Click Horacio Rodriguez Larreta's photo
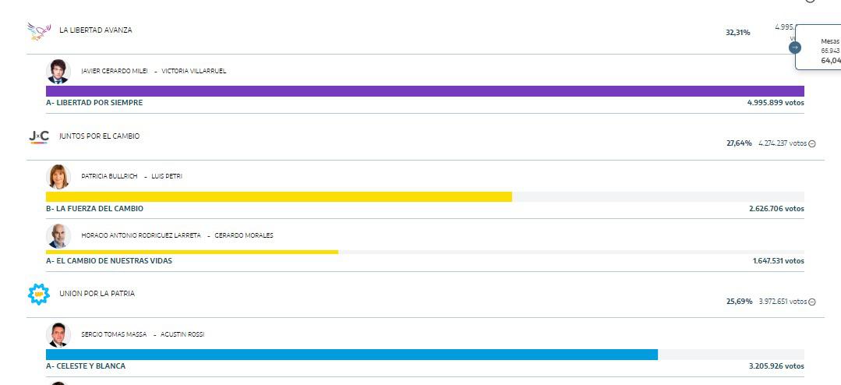Viewport: 841px width, 385px height. [58, 235]
